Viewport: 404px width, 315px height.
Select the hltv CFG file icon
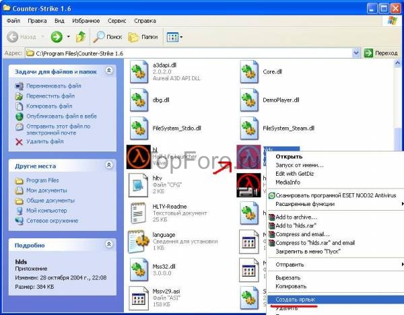click(138, 185)
